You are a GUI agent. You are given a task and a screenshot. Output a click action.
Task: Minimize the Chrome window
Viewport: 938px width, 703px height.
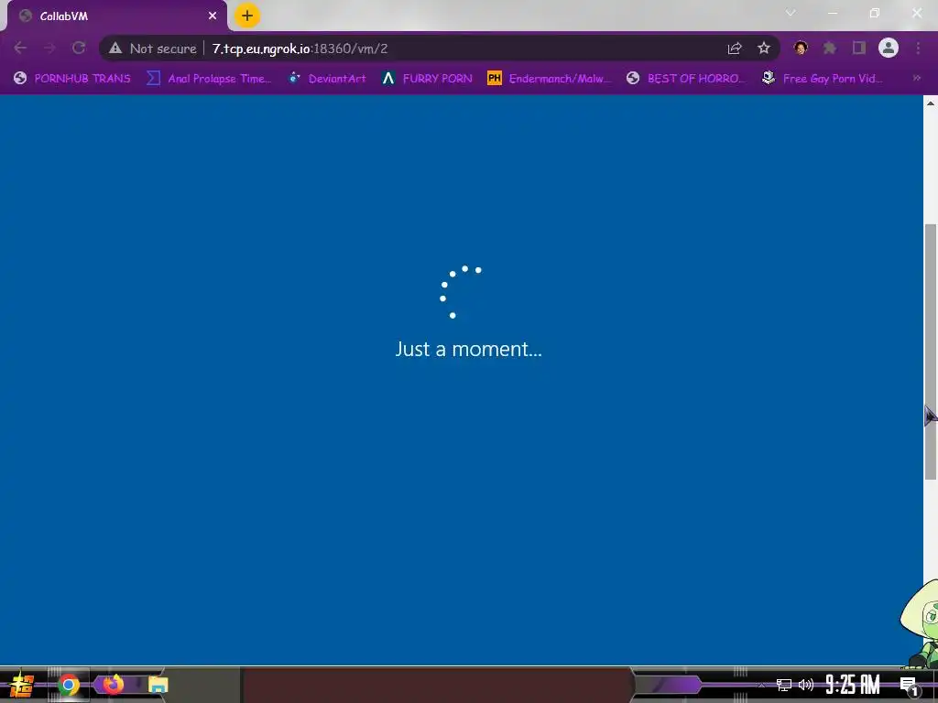tap(833, 13)
